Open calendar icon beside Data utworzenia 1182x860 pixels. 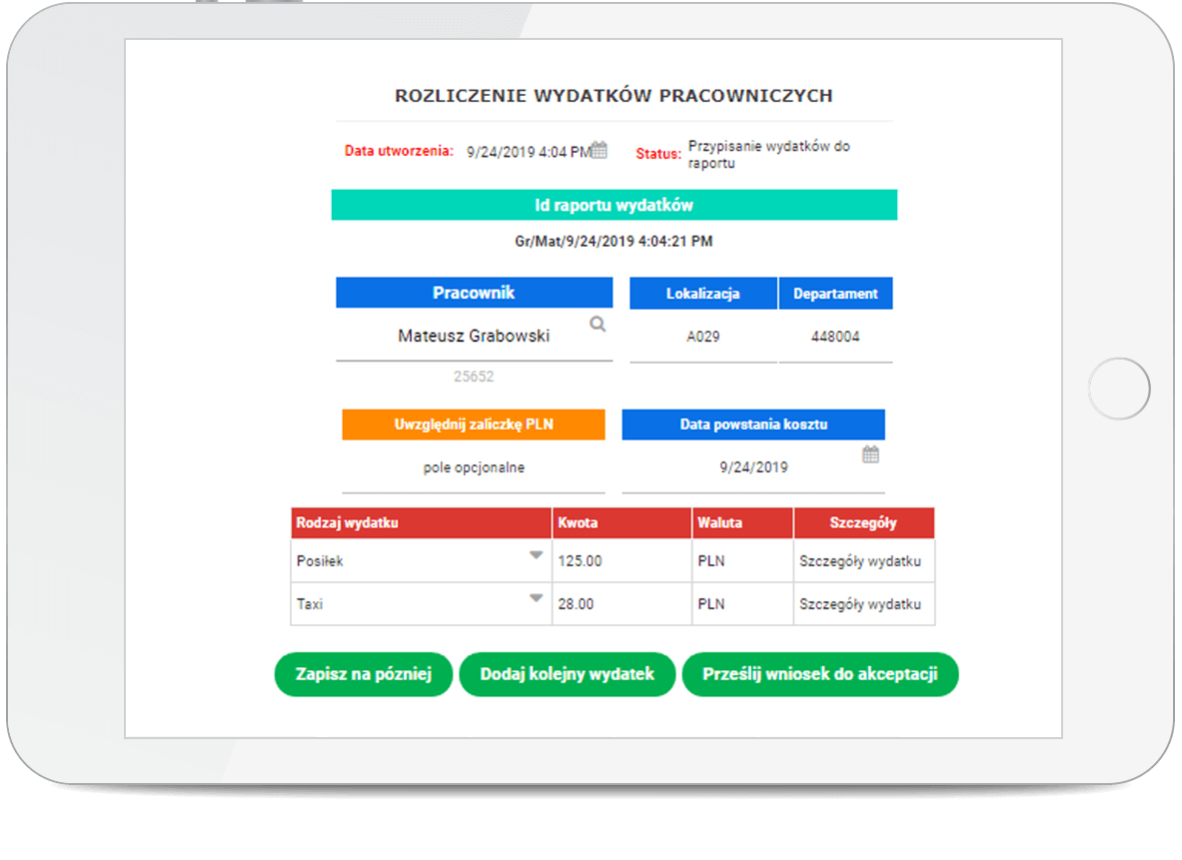[599, 151]
